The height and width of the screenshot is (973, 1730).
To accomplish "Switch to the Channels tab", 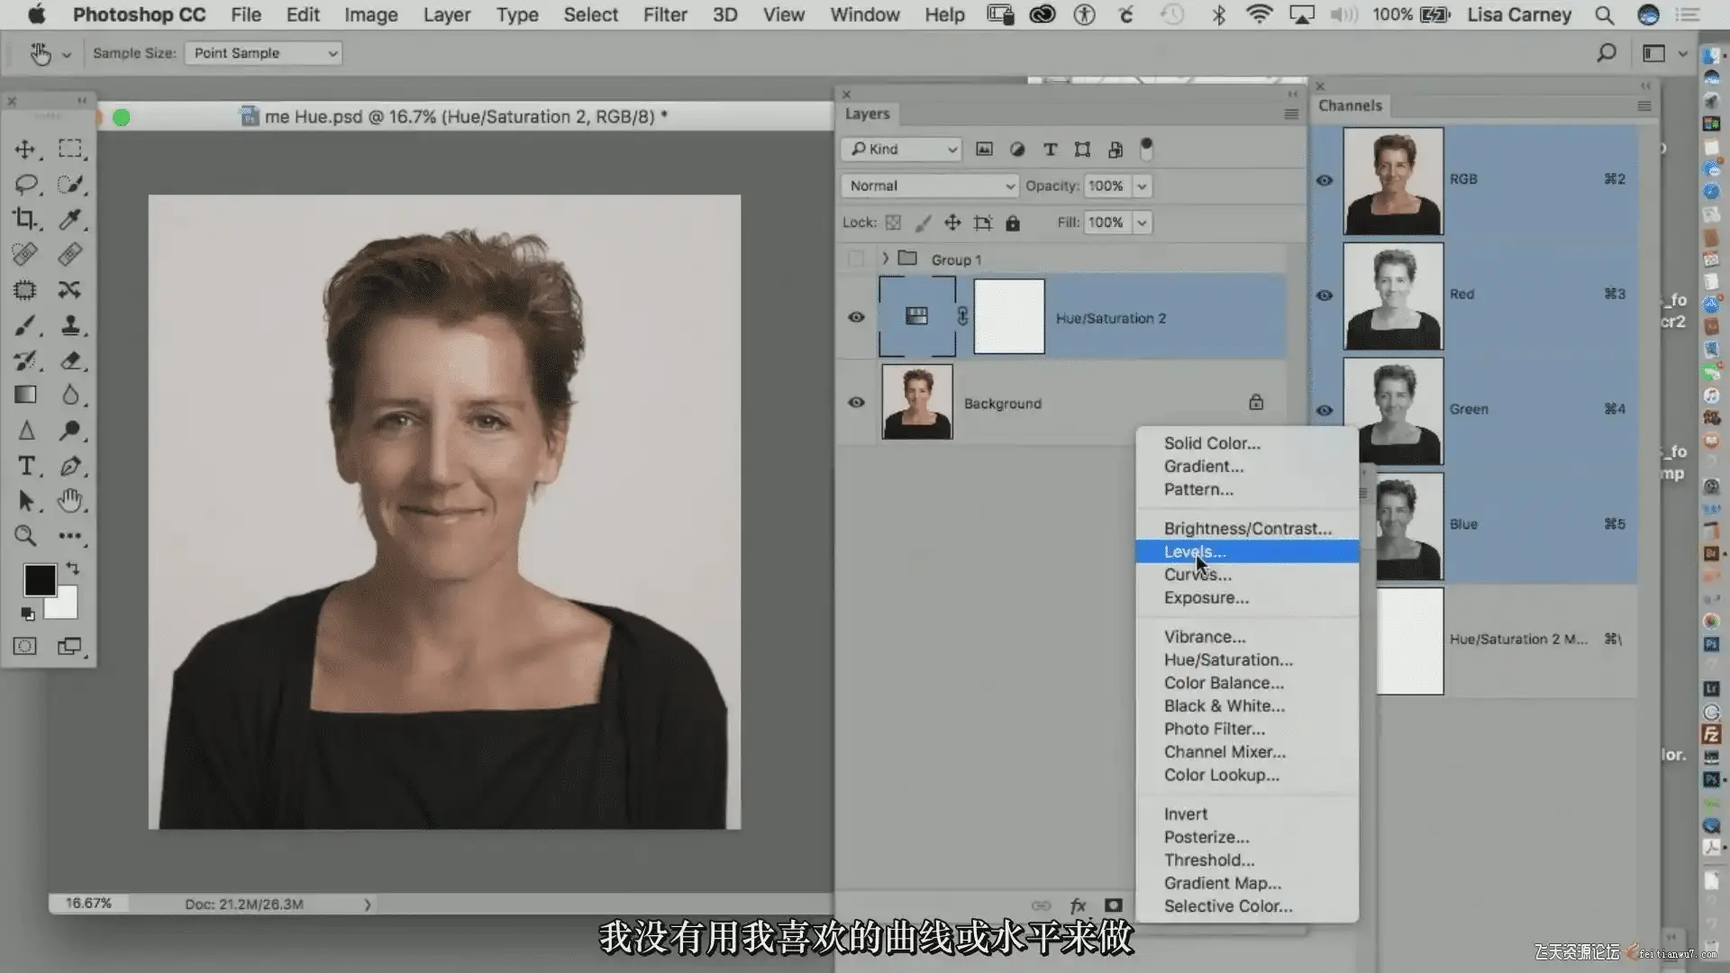I will pyautogui.click(x=1349, y=105).
